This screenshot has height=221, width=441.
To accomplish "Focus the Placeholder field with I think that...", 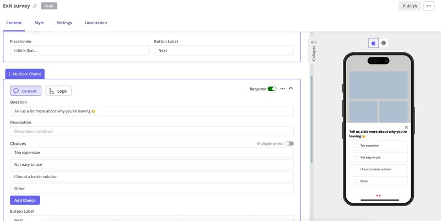I will [80, 50].
